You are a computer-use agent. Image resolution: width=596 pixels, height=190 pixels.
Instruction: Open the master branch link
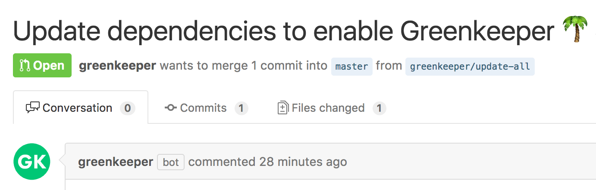[352, 67]
